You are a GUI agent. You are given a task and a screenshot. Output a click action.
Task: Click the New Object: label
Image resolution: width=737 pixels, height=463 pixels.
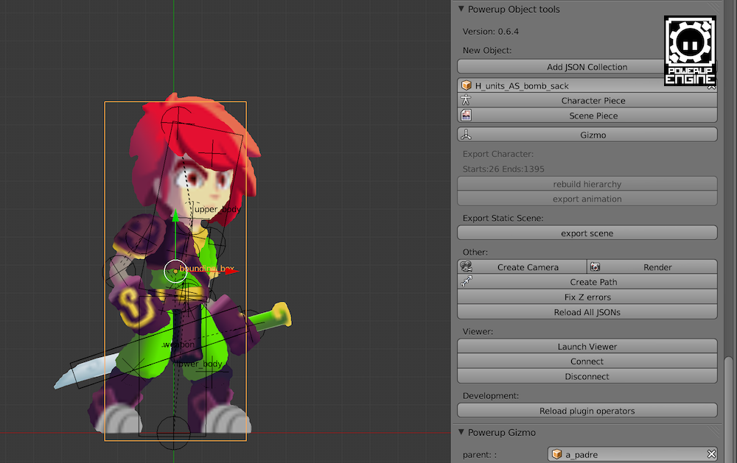pos(487,50)
